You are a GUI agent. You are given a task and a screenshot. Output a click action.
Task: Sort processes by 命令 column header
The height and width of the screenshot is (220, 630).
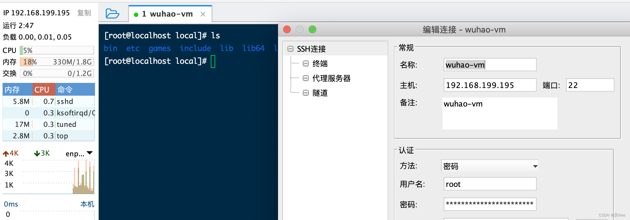pyautogui.click(x=75, y=90)
